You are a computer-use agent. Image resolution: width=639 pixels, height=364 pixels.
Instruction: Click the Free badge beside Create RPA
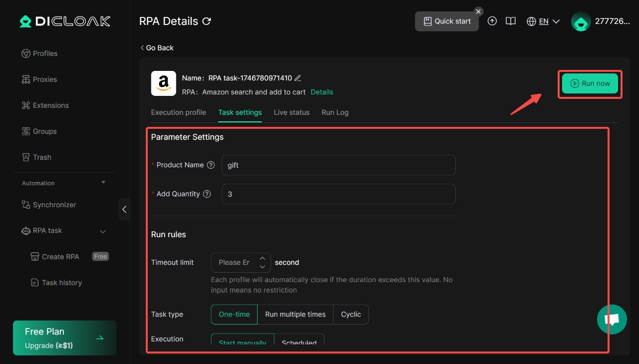[100, 257]
